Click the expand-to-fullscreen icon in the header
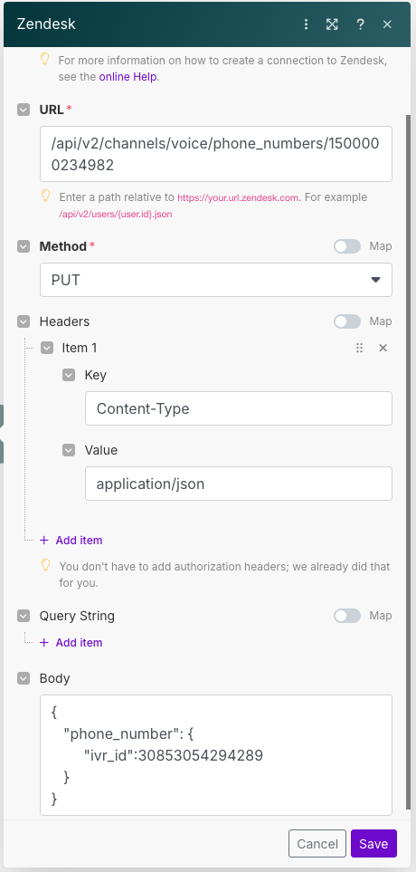Screen dimensions: 416x872 tap(332, 24)
